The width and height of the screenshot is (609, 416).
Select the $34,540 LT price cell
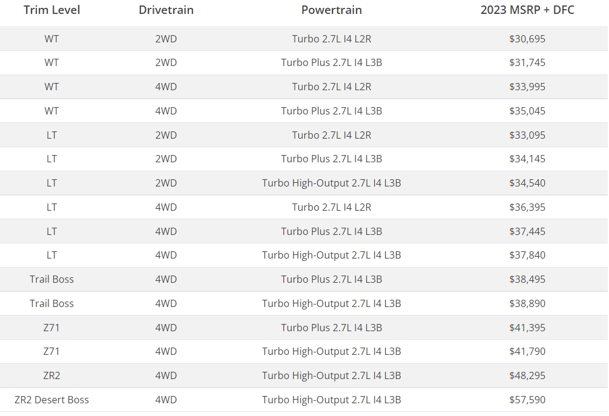pyautogui.click(x=527, y=183)
